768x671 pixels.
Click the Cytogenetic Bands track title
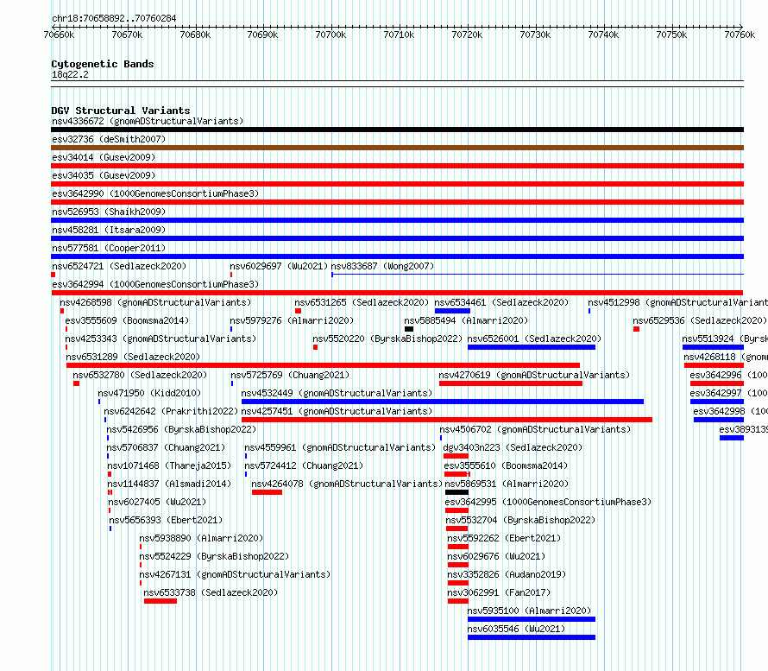pos(103,64)
